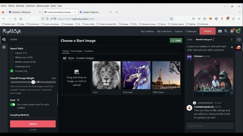Go back in browser history
Image resolution: width=243 pixels, height=136 pixels.
tap(4, 19)
